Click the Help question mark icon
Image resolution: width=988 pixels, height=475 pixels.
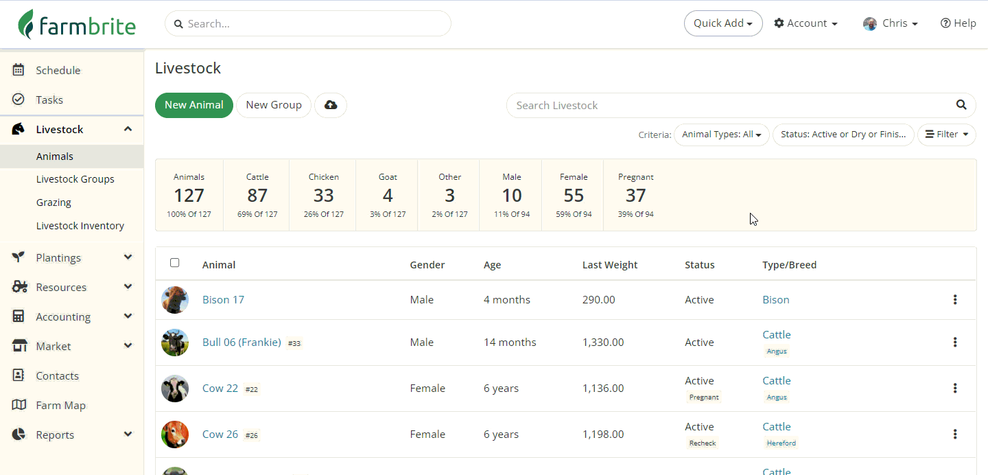pyautogui.click(x=945, y=23)
